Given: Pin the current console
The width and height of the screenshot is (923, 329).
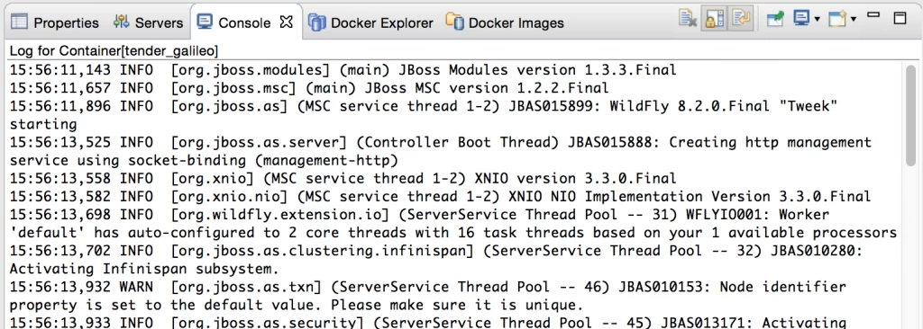Looking at the screenshot, I should click(x=775, y=20).
